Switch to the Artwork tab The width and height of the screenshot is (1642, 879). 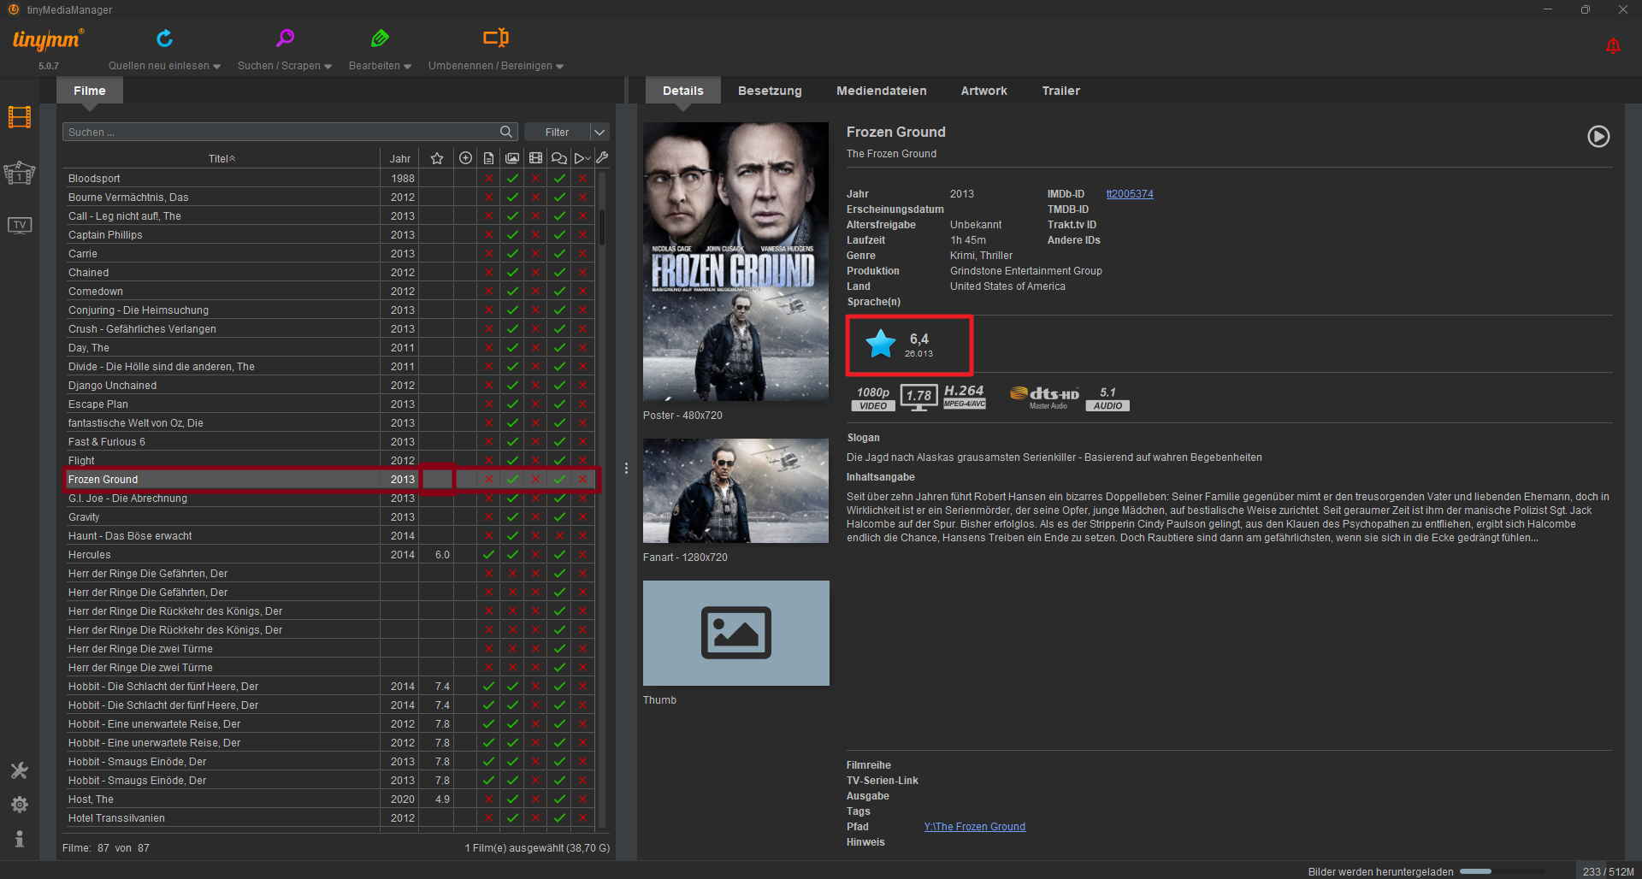[x=983, y=91]
